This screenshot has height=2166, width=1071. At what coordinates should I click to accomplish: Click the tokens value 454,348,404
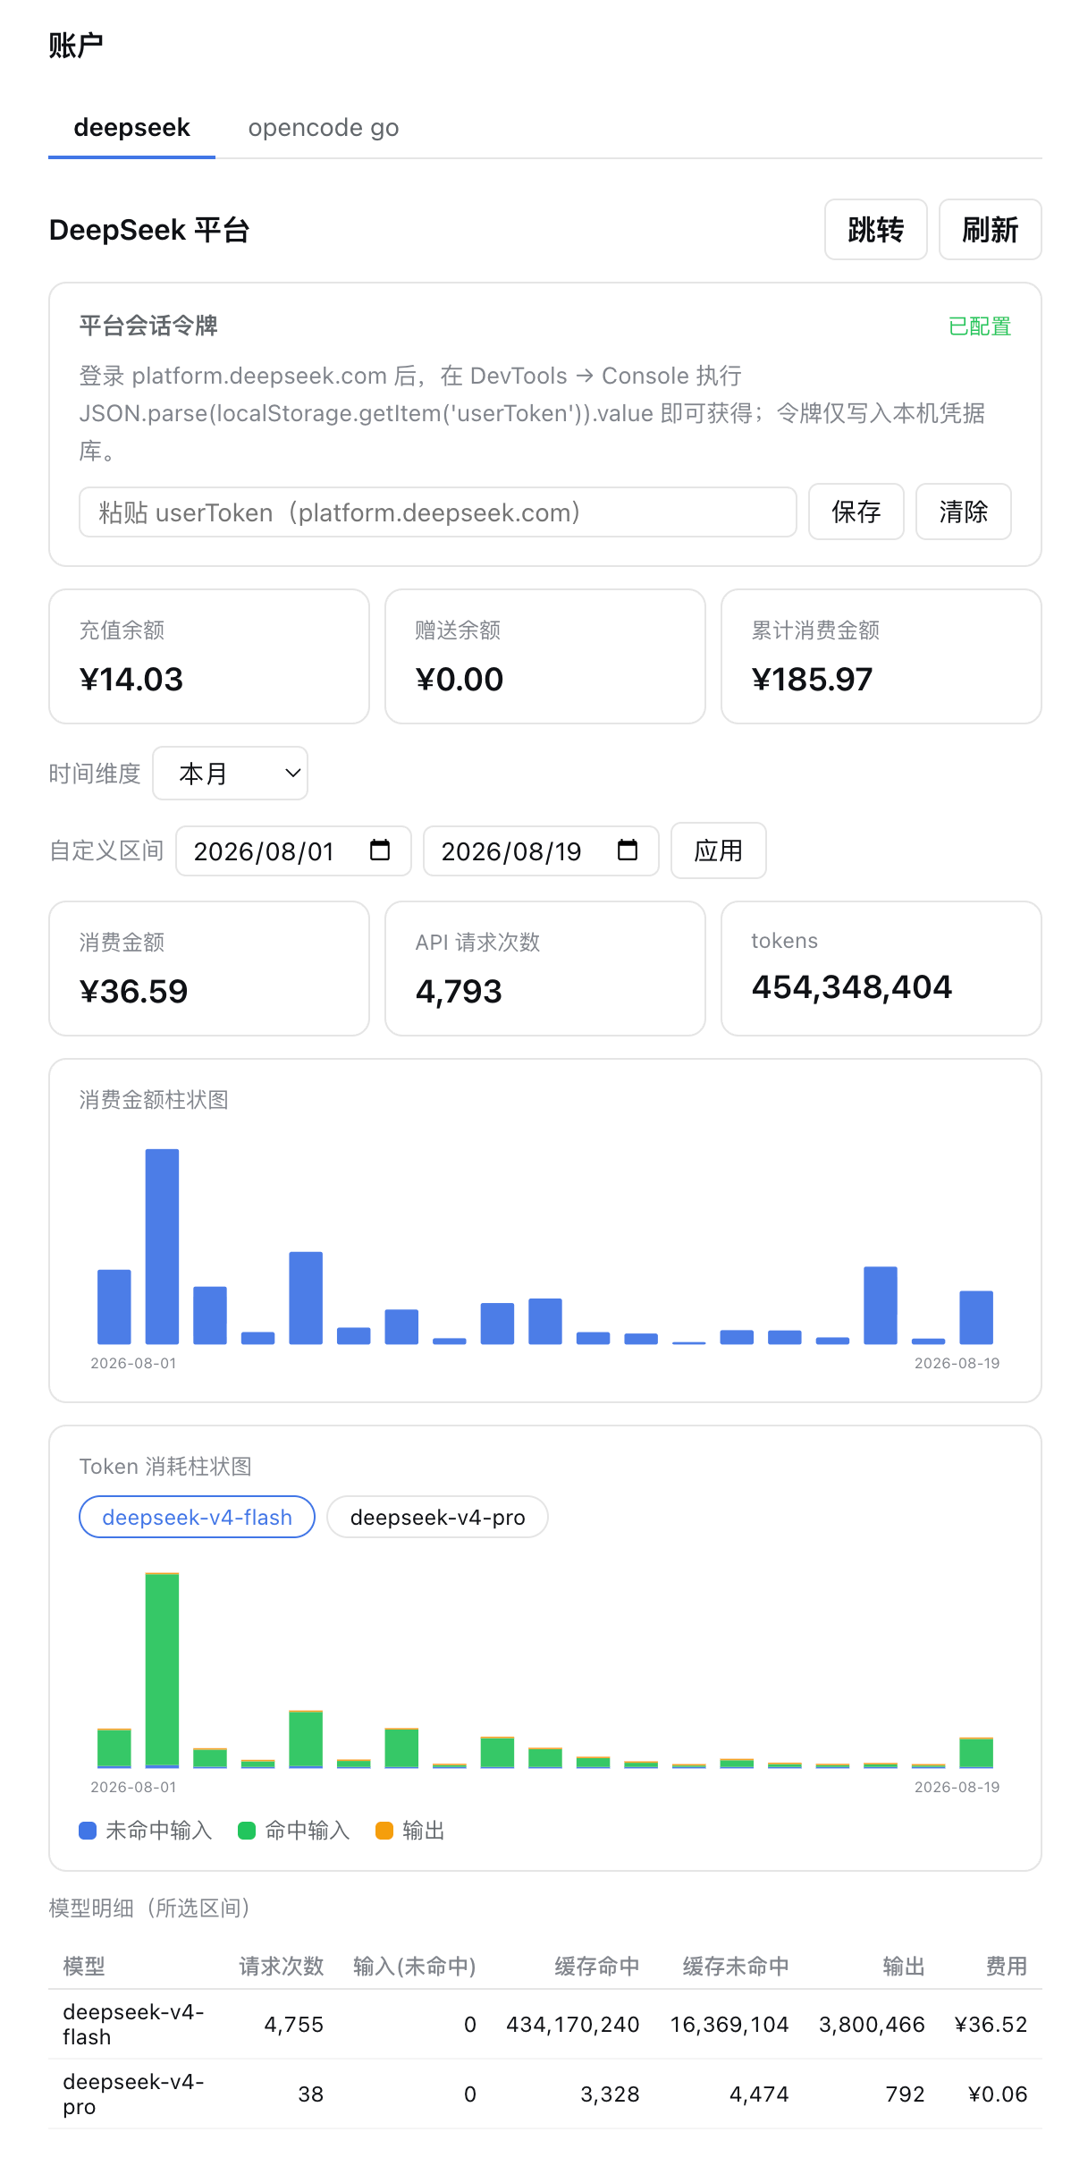coord(852,987)
